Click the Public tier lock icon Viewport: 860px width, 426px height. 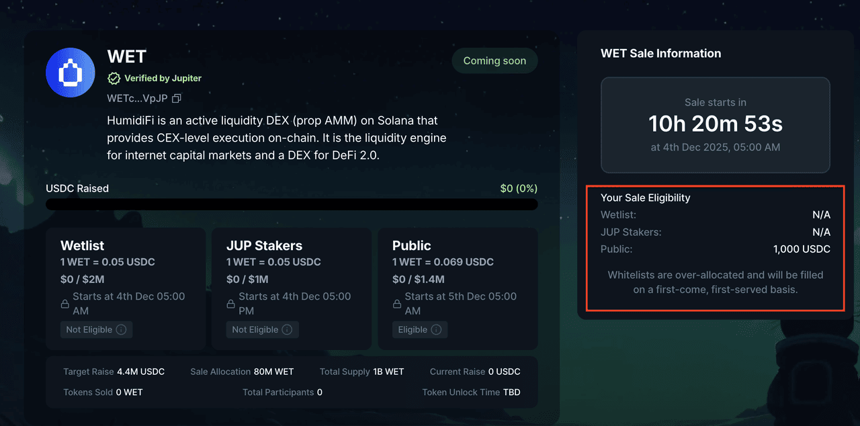[397, 304]
